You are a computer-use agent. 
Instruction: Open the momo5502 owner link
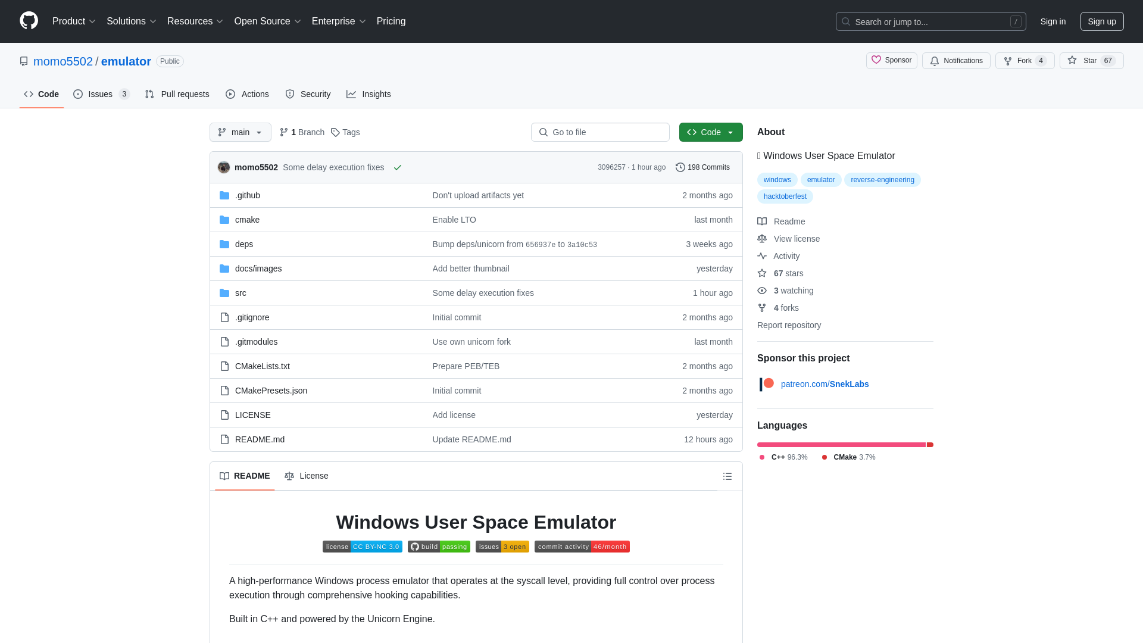click(63, 61)
